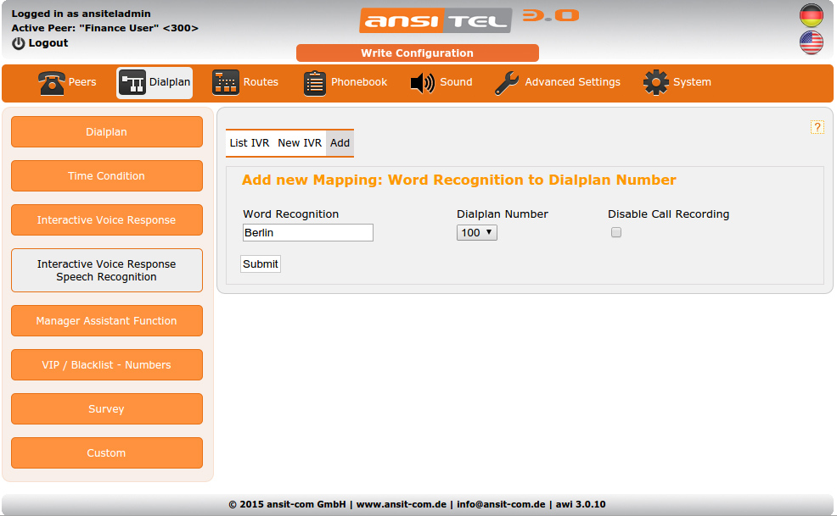Open Advanced Settings wrench icon
Screen dimensions: 837x516
(x=507, y=82)
